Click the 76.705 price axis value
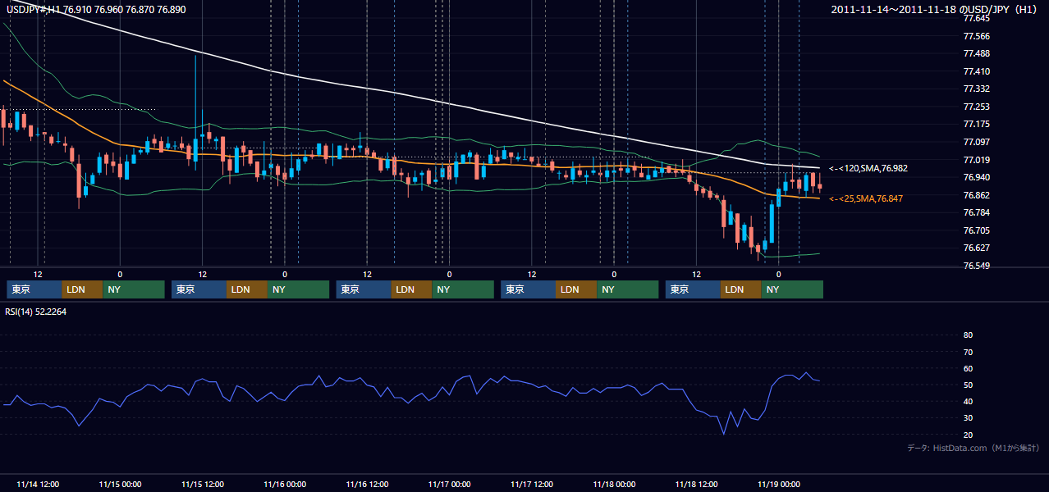Image resolution: width=1049 pixels, height=492 pixels. point(976,230)
